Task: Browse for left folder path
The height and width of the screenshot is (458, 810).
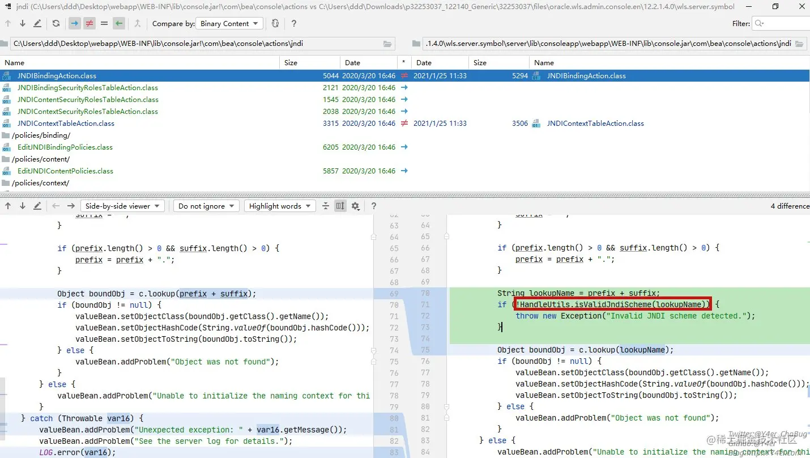Action: pyautogui.click(x=388, y=44)
